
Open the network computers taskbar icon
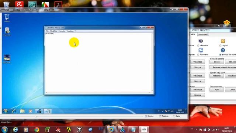tap(122, 130)
